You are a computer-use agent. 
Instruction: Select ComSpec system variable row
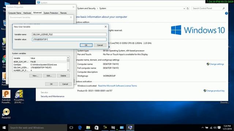40,65
